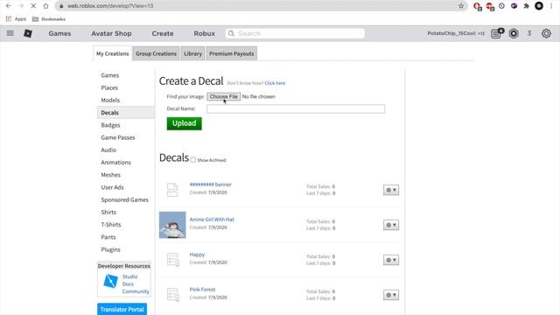The height and width of the screenshot is (315, 560).
Task: Bookmark this page with star icon
Action: tap(461, 6)
